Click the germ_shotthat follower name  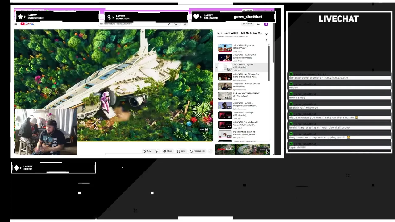(248, 17)
